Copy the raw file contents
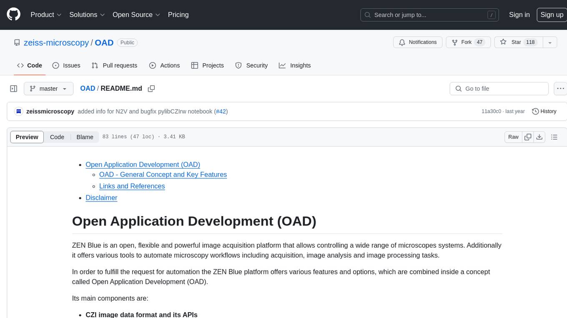 (528, 137)
